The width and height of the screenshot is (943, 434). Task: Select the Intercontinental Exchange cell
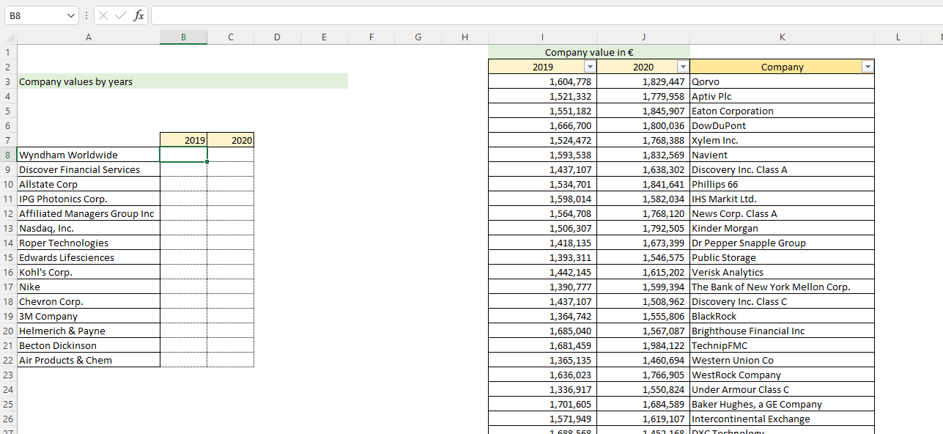(783, 419)
